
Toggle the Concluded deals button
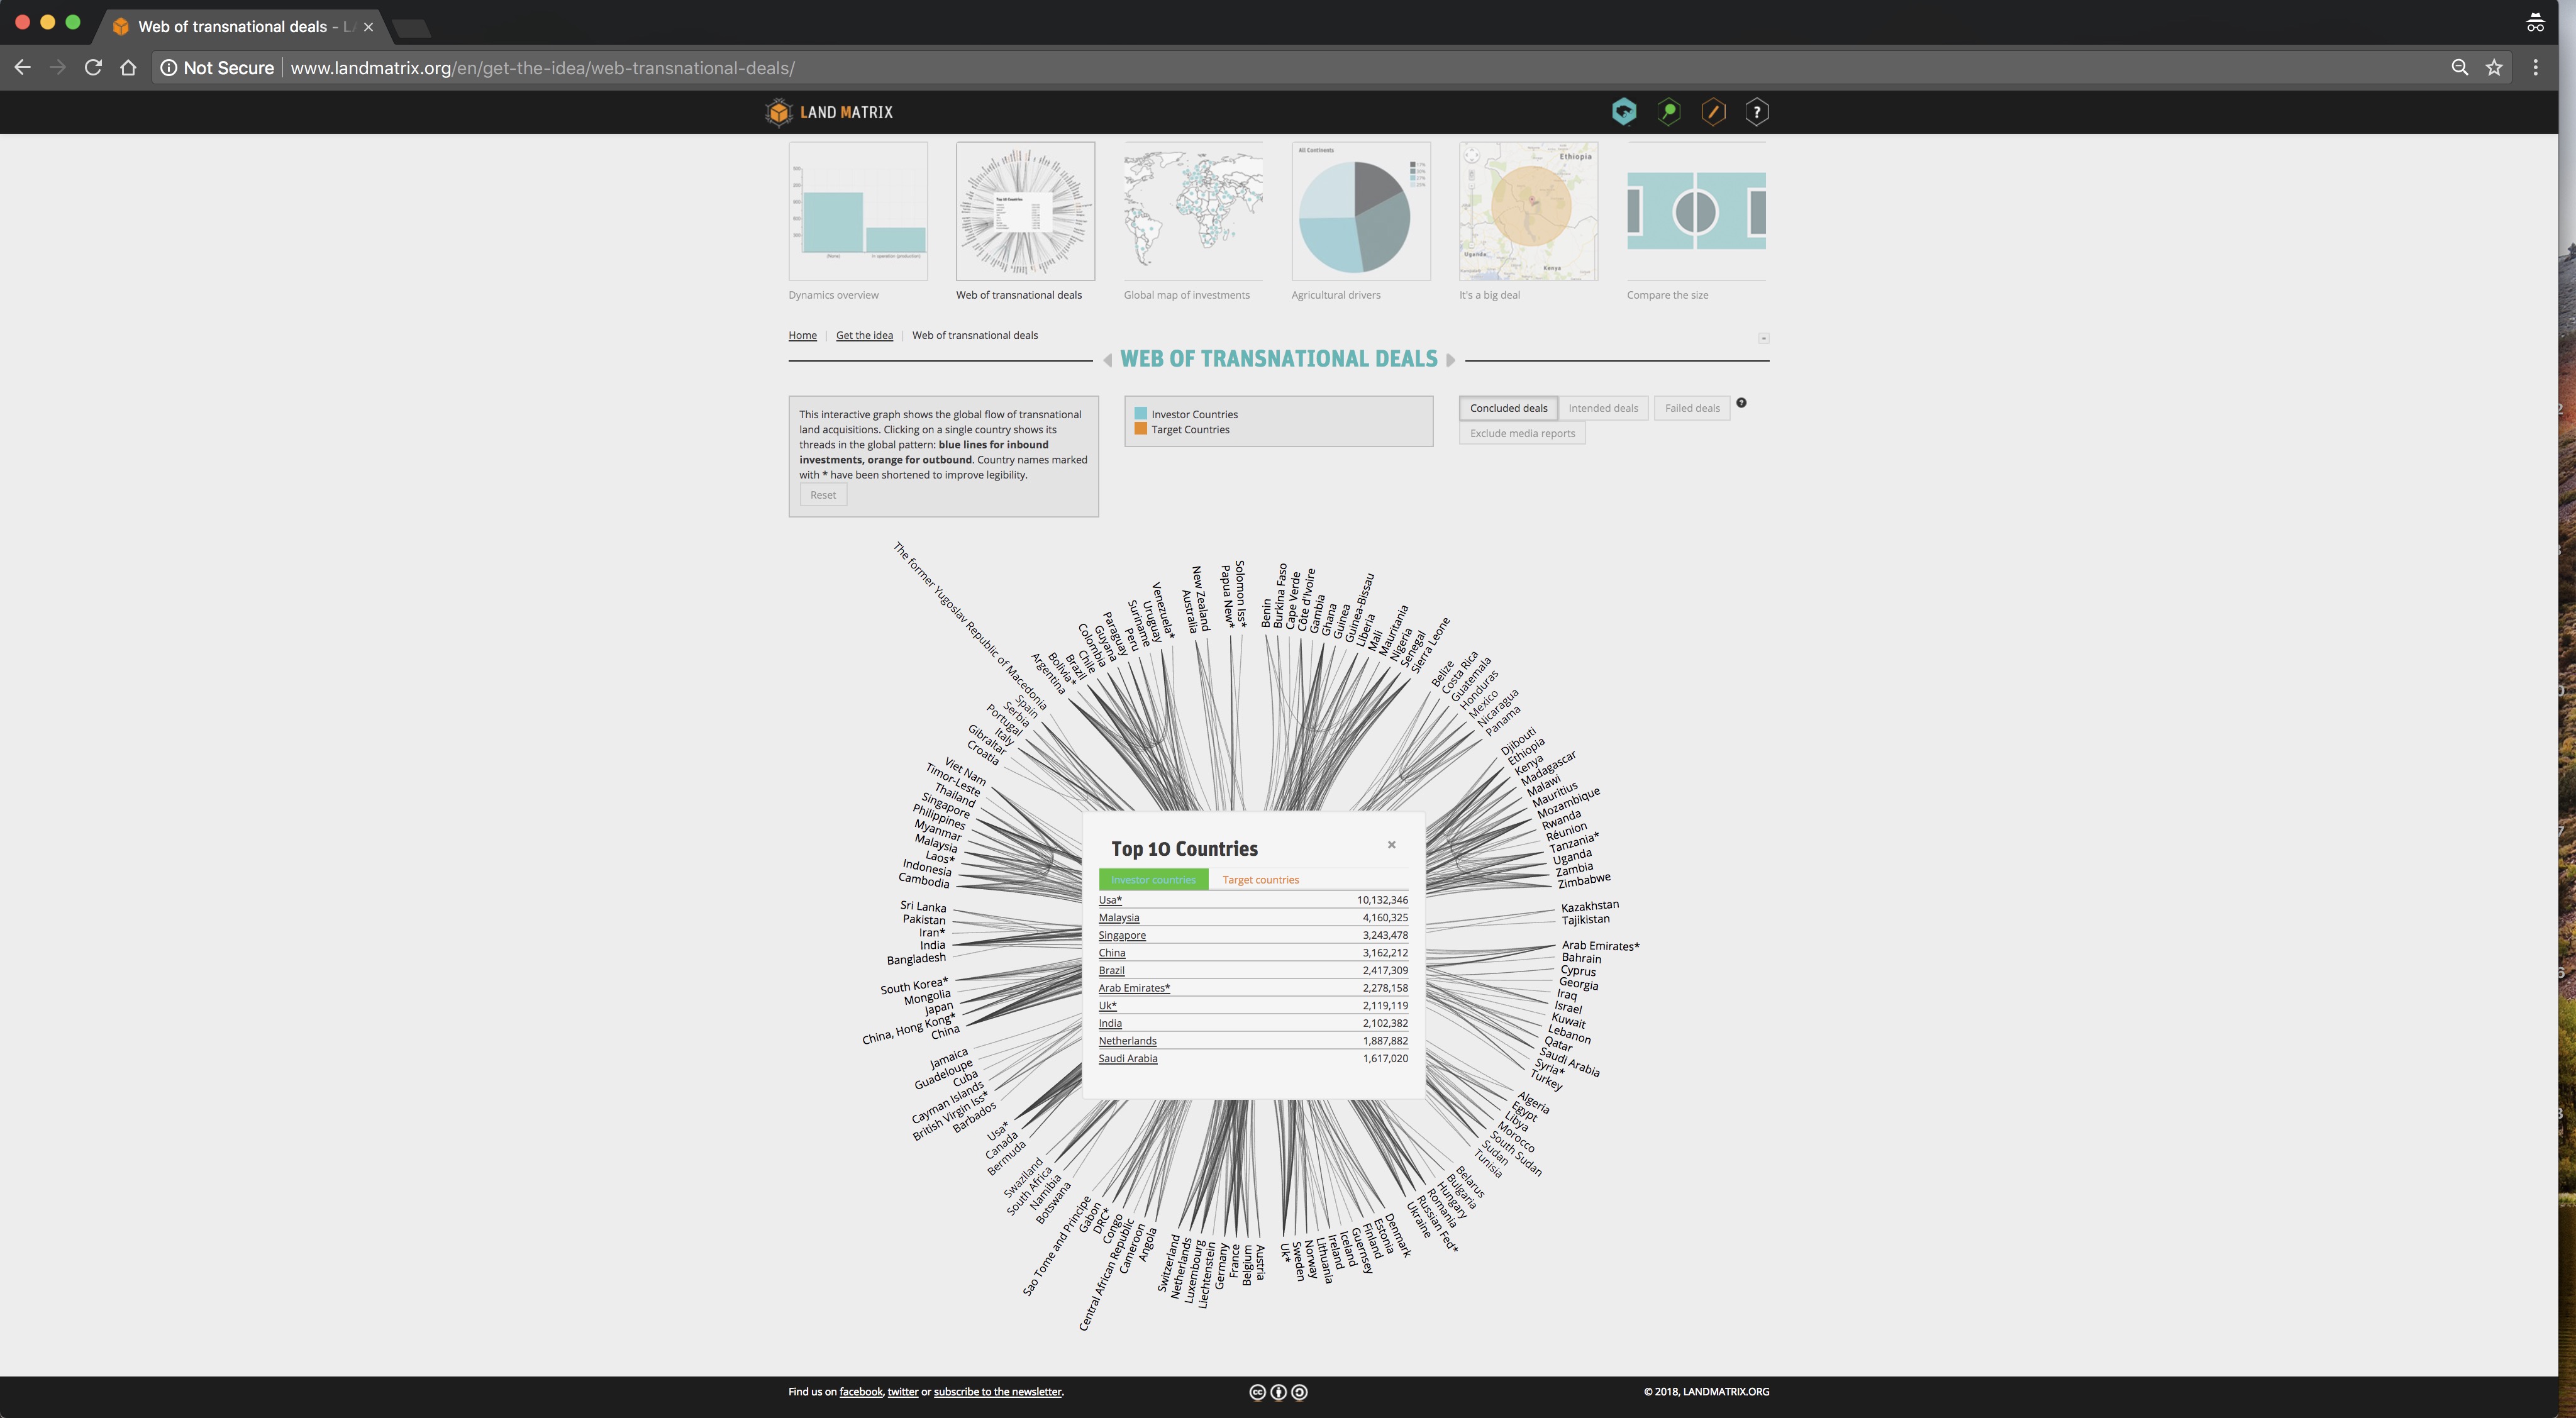point(1506,407)
